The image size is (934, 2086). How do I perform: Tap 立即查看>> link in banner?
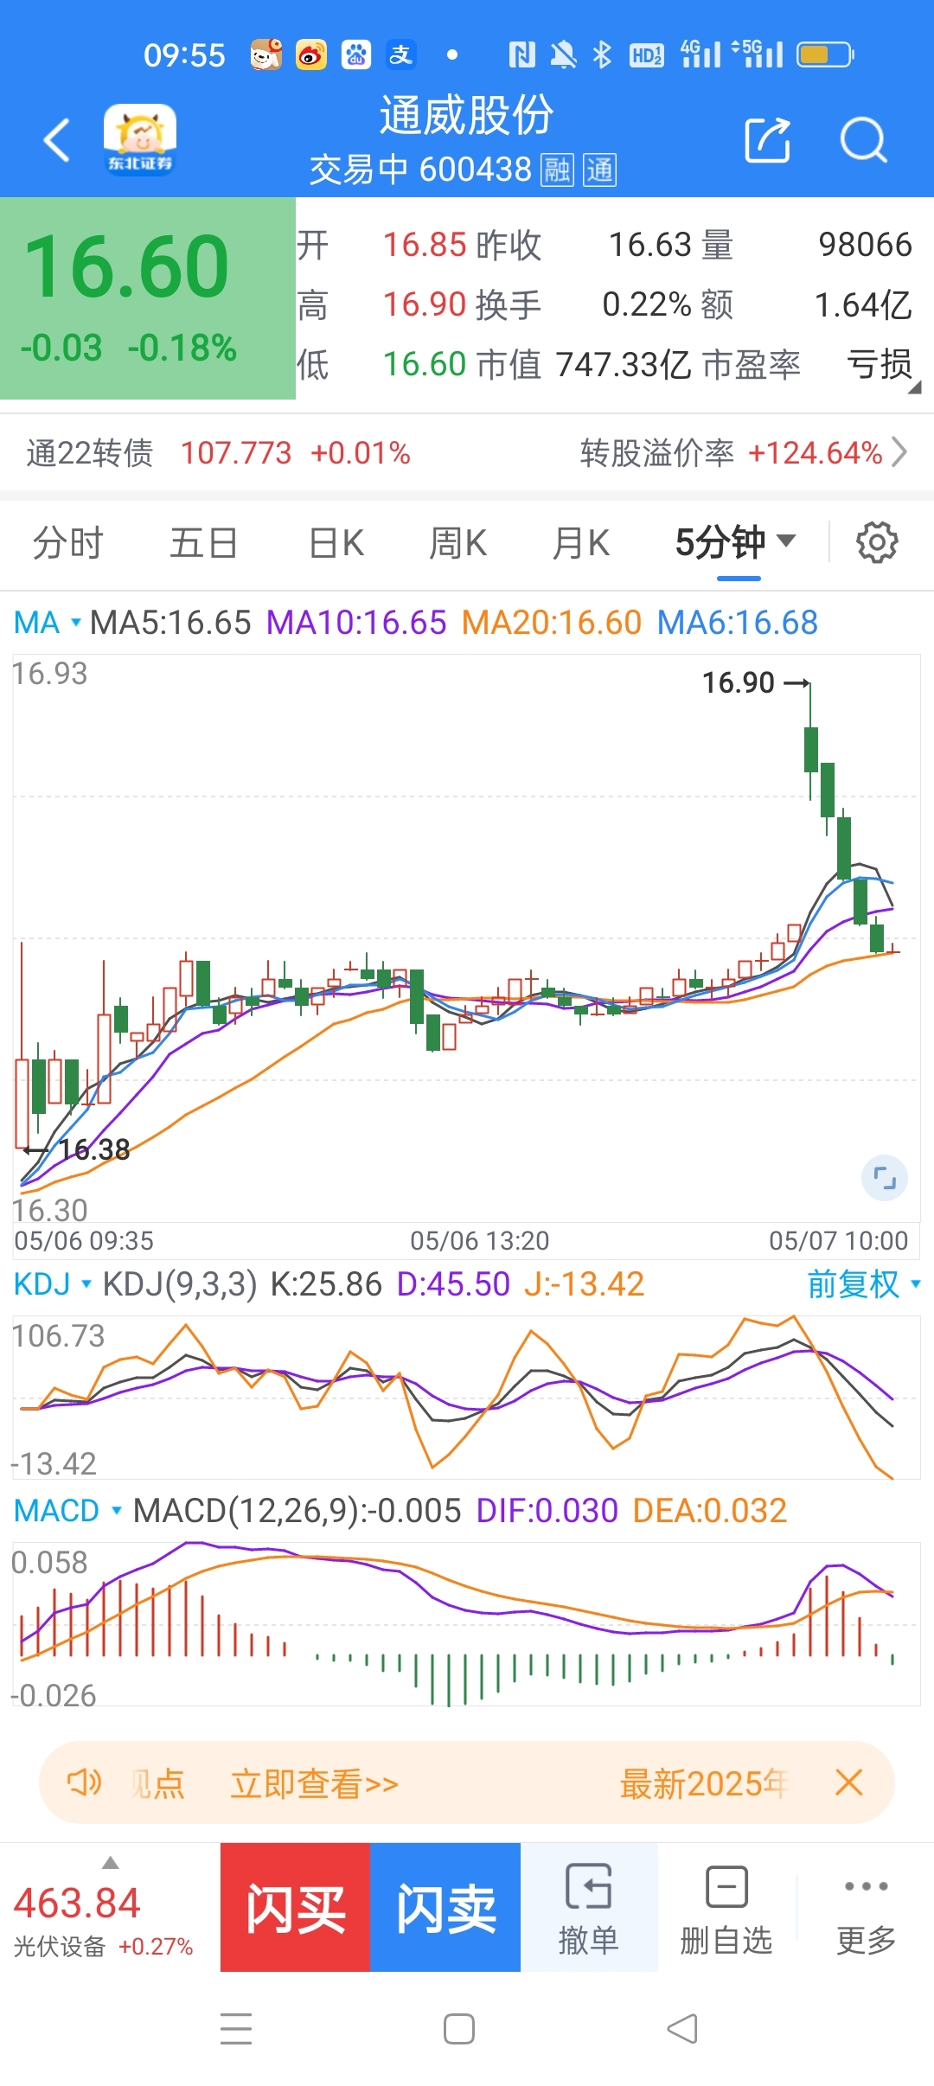point(314,1782)
